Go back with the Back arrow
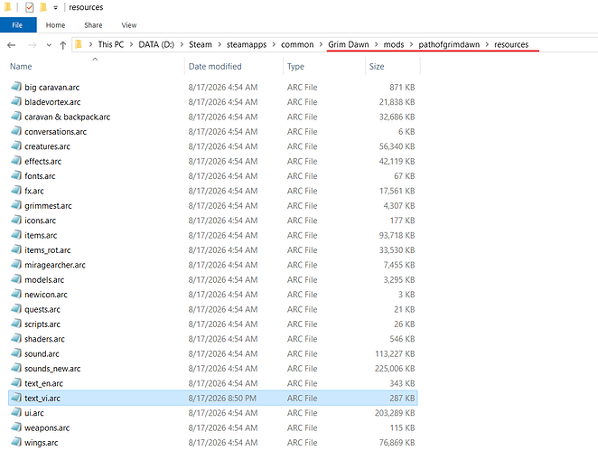Screen dimensions: 598x451 click(x=12, y=45)
